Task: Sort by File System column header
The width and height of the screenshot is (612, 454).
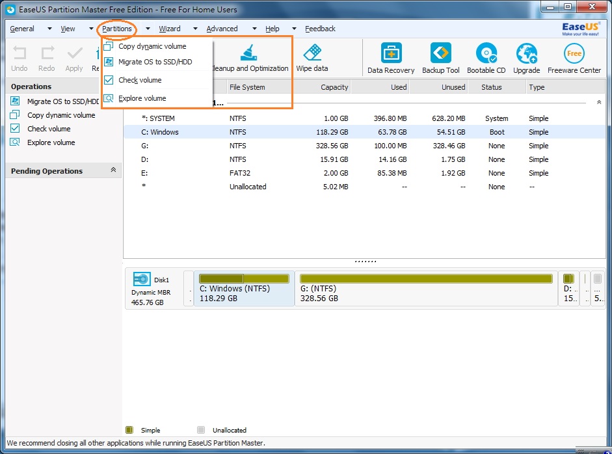Action: [259, 87]
